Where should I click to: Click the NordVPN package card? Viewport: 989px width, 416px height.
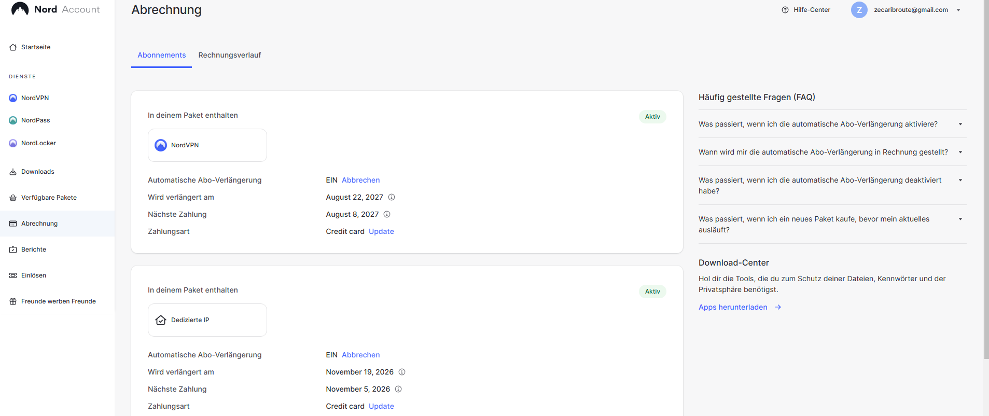click(207, 145)
